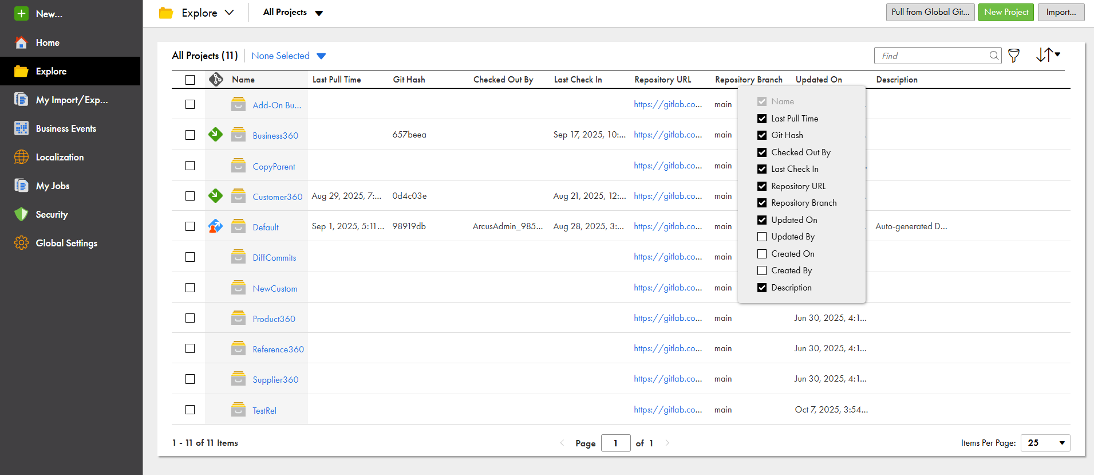Click the Git status column header icon

tap(216, 79)
